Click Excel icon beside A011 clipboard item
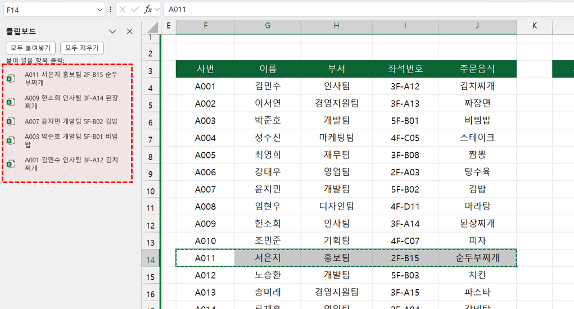Image resolution: width=574 pixels, height=309 pixels. (x=11, y=79)
